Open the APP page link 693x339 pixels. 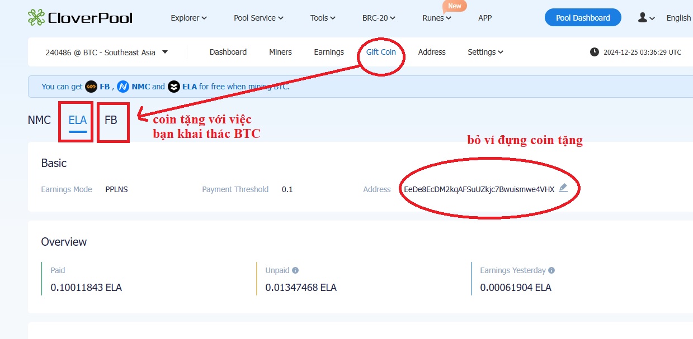[x=485, y=18]
